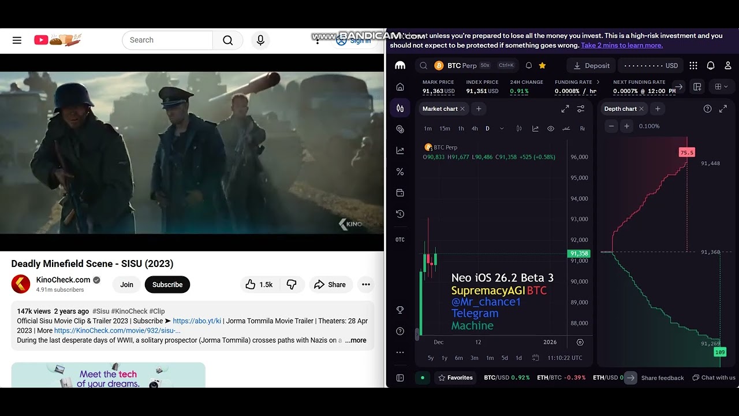Focus the YouTube Search input field

tap(167, 40)
